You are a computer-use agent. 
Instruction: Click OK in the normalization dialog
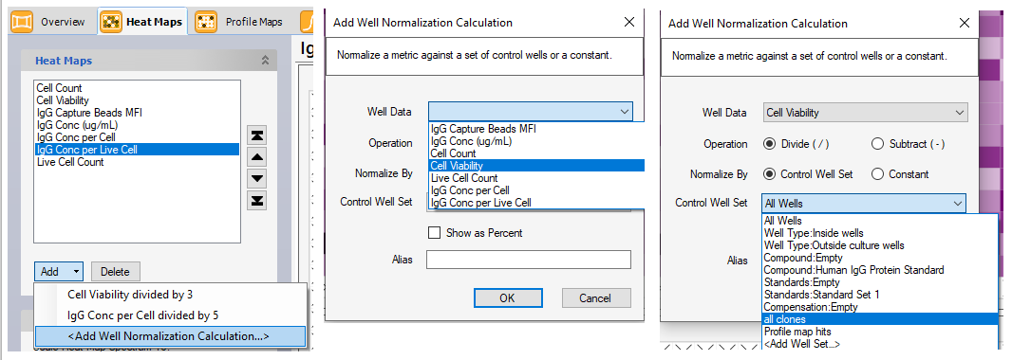(x=507, y=297)
